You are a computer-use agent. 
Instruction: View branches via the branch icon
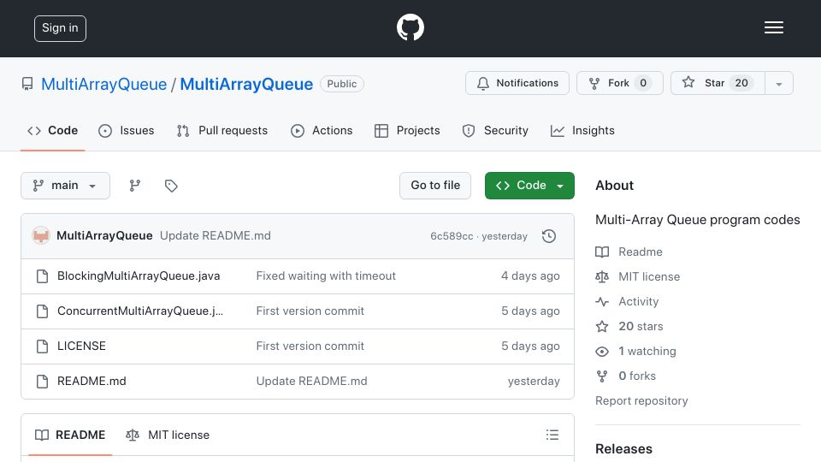135,186
